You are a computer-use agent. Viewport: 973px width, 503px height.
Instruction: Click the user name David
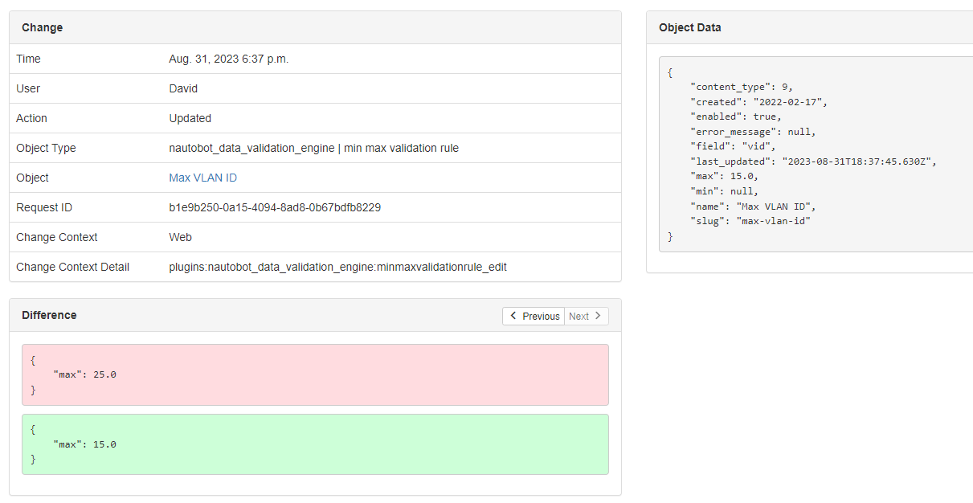tap(183, 88)
